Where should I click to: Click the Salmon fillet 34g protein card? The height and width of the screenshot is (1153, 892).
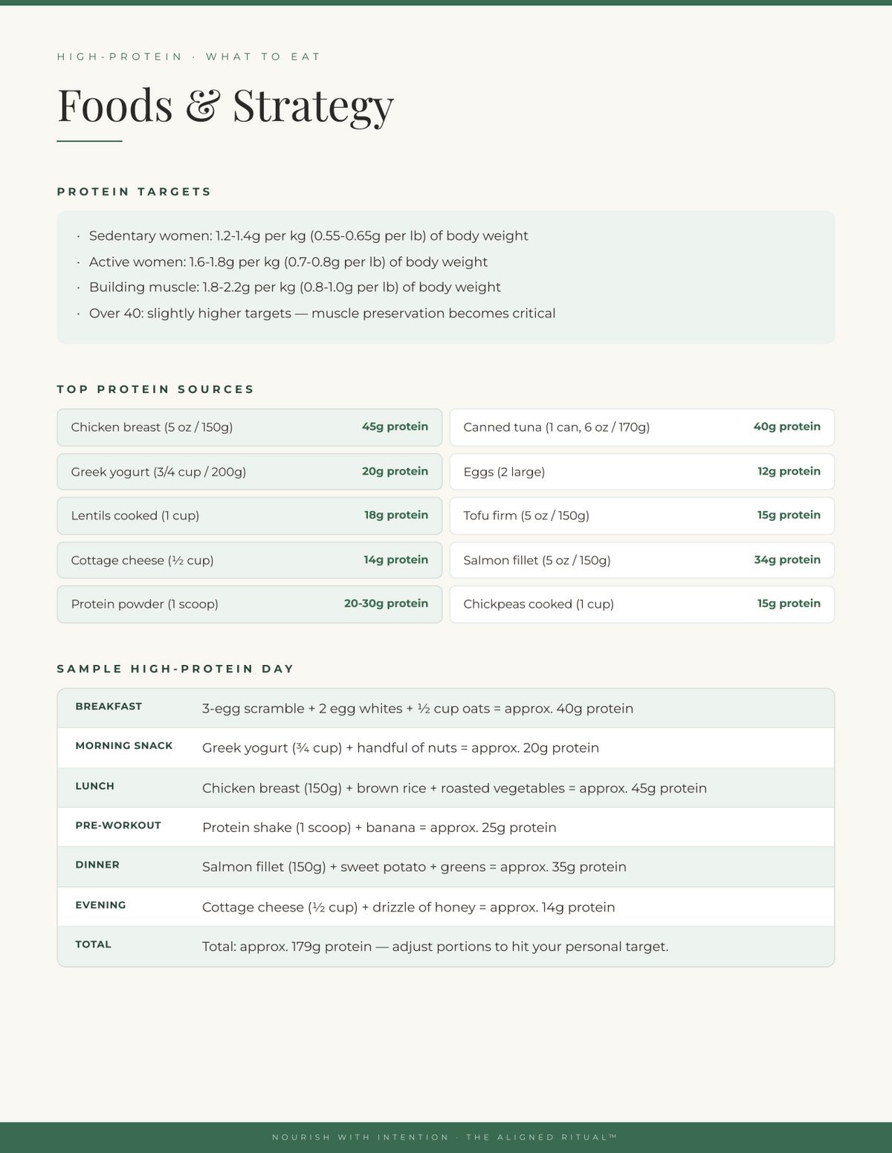pyautogui.click(x=642, y=560)
